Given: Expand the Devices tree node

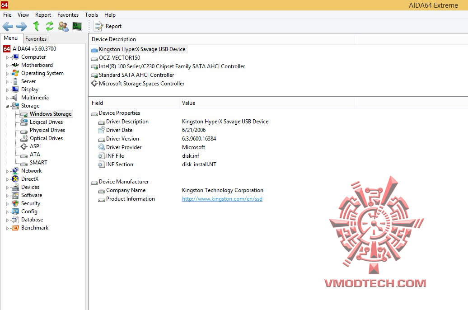Looking at the screenshot, I should click(8, 187).
